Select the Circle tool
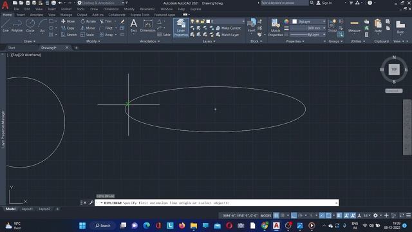This screenshot has height=232, width=412. 30,26
